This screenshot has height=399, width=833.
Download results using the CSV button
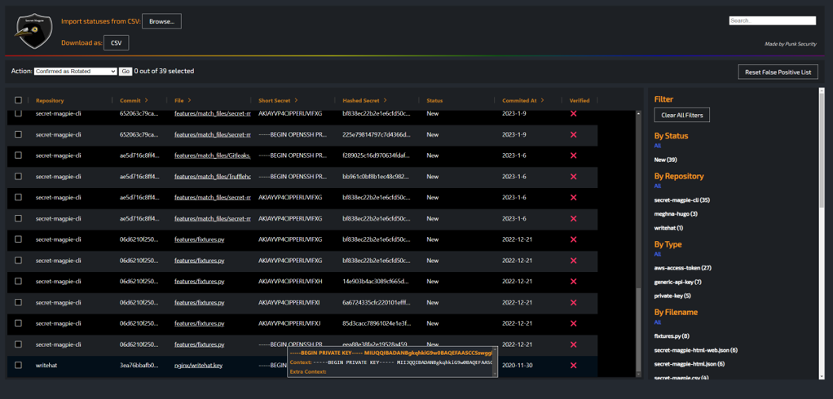click(x=116, y=43)
